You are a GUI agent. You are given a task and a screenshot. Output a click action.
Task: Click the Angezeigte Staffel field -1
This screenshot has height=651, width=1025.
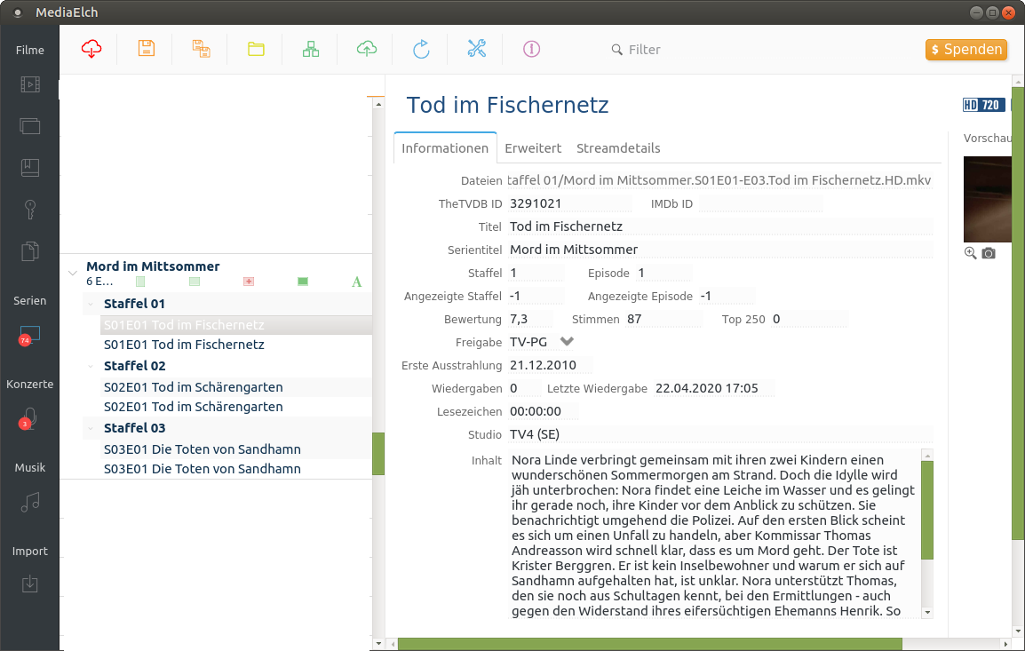pyautogui.click(x=536, y=296)
